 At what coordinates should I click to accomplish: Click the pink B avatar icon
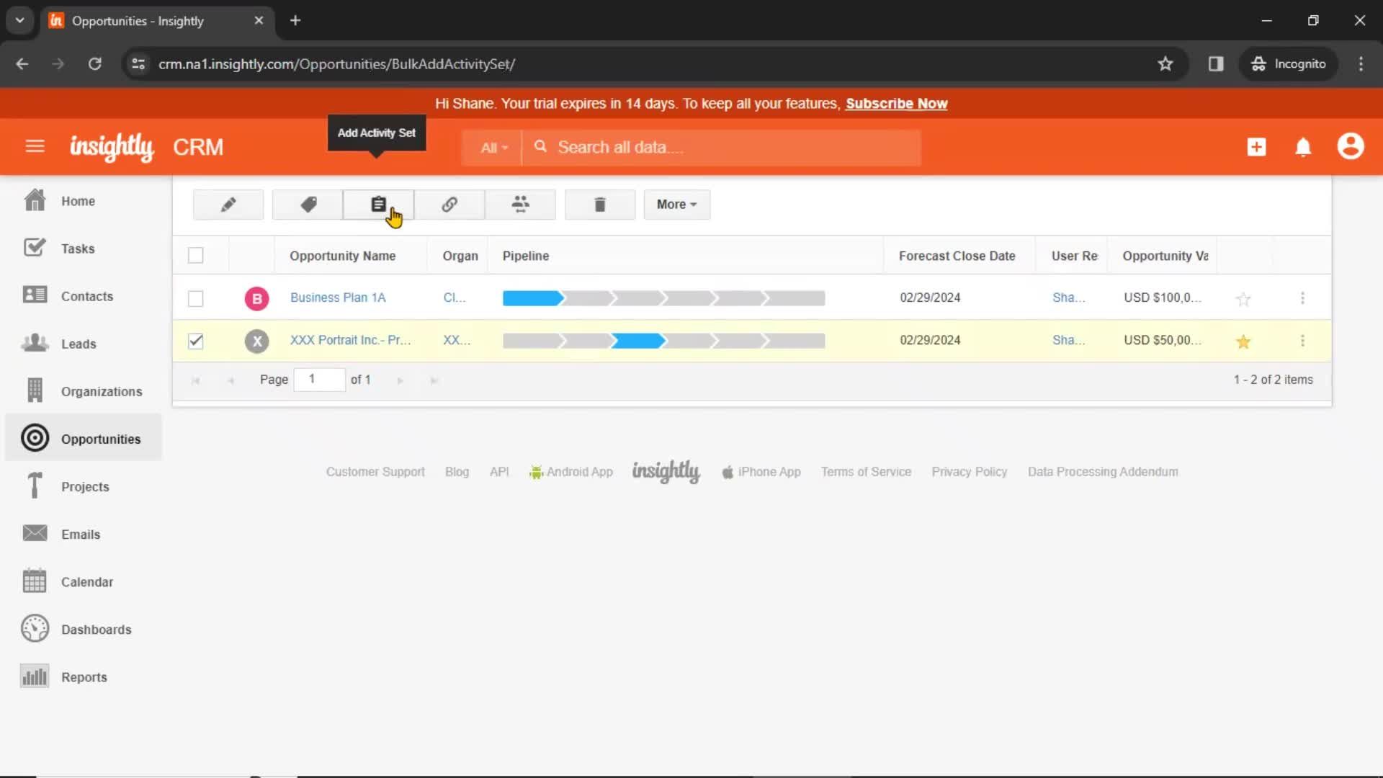(x=256, y=298)
